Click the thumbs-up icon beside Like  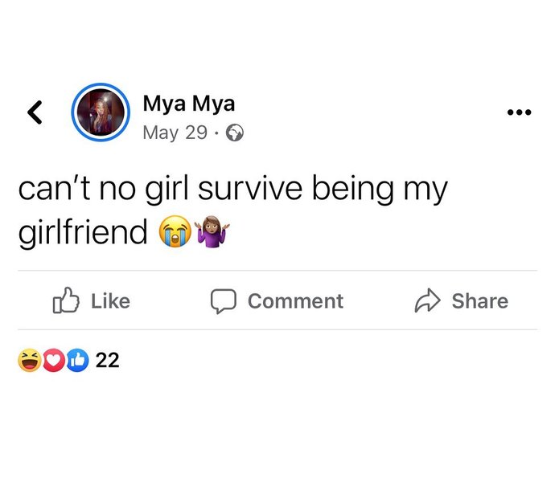(x=66, y=301)
